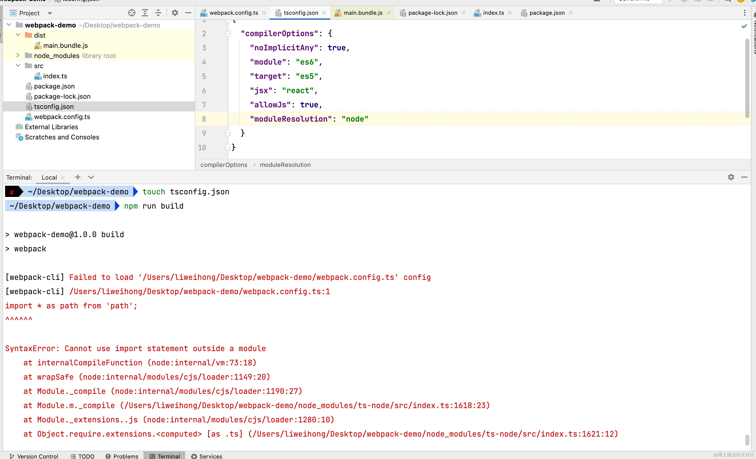Close the index.ts tab
This screenshot has width=756, height=459.
[x=510, y=13]
